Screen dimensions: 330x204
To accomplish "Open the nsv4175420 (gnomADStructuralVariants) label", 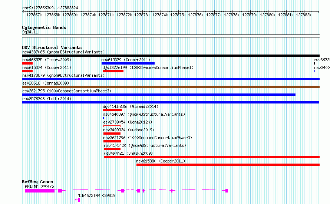I will [145, 145].
